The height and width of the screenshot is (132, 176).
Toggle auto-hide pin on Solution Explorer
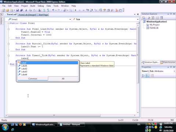171,14
